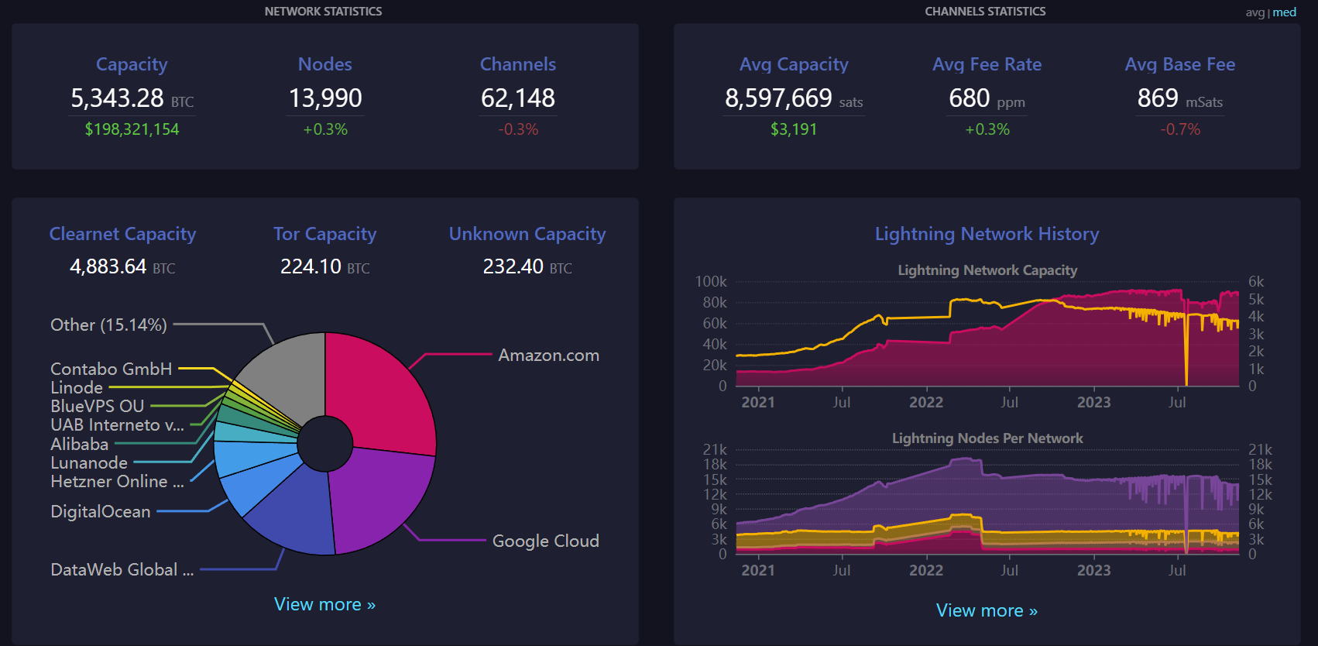The image size is (1318, 646).
Task: Click the Google Cloud pie chart label
Action: click(545, 541)
